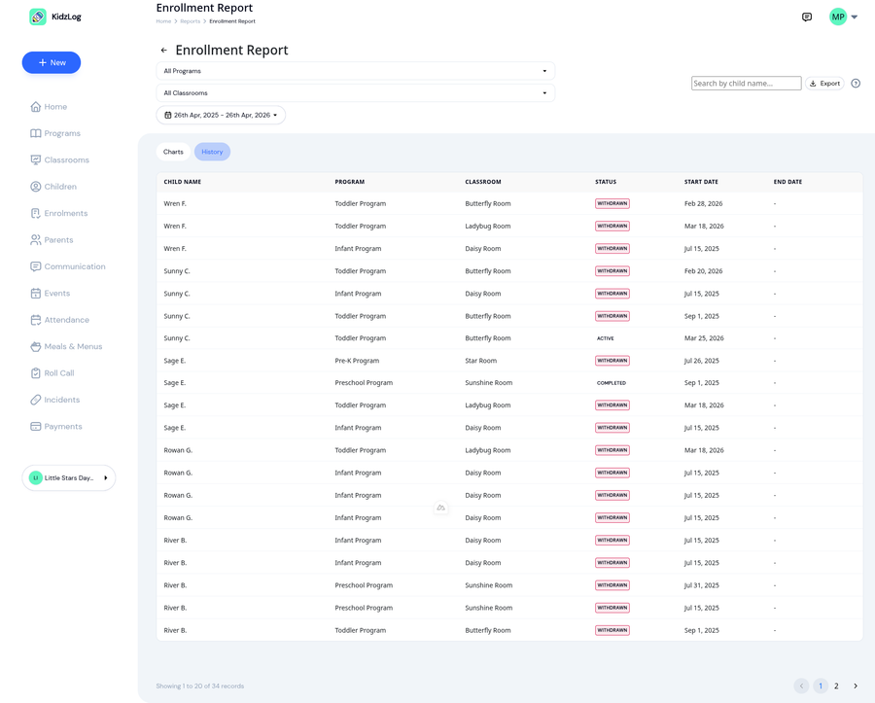Click the New button
Screen dimensions: 875x703
point(52,62)
